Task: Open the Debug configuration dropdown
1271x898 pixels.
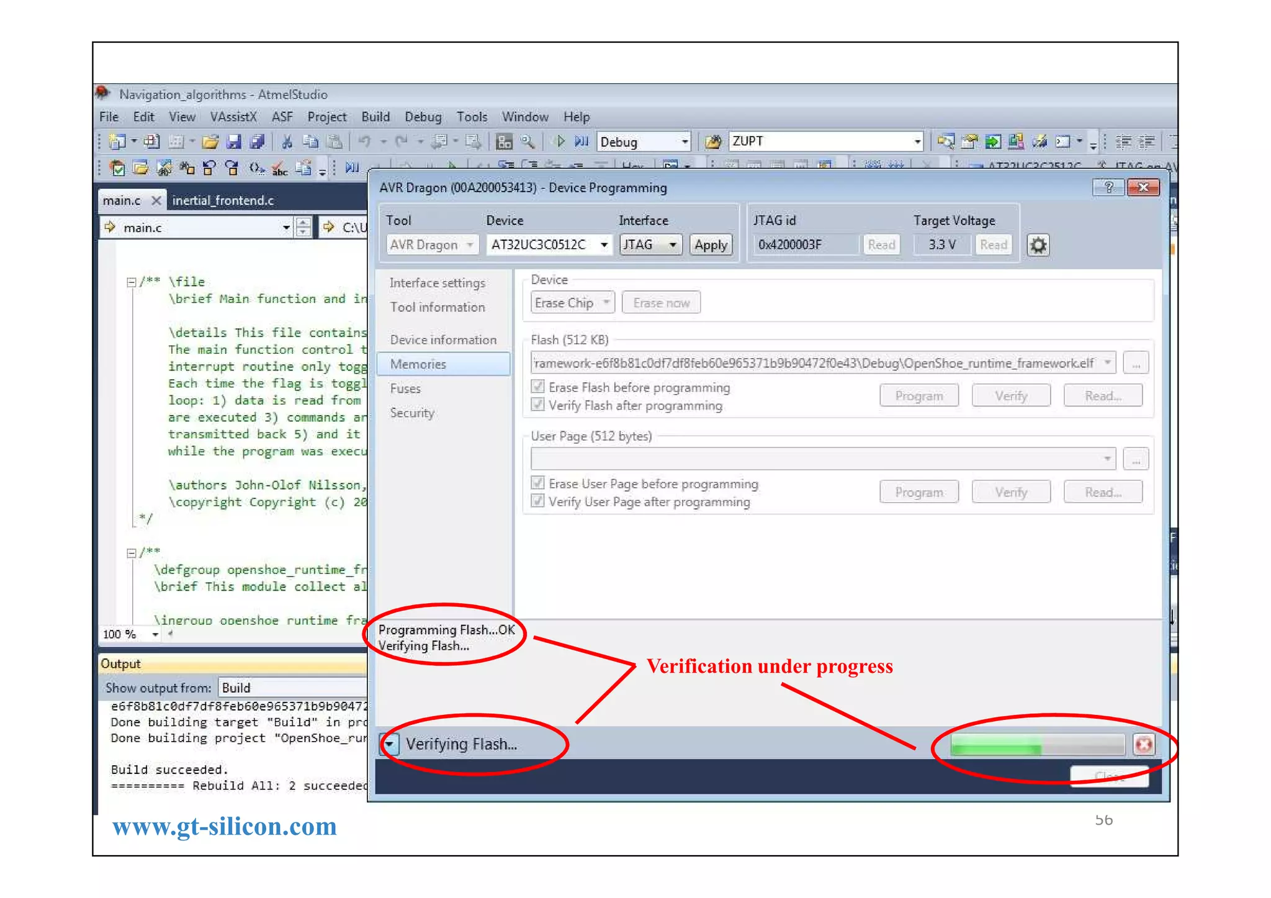Action: (684, 142)
